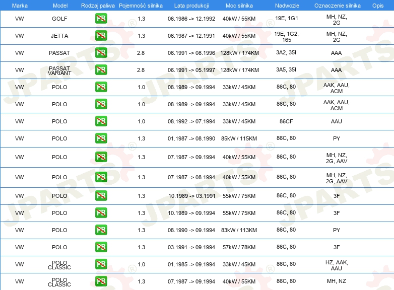
Task: Click the body code 86CF
Action: 286,121
